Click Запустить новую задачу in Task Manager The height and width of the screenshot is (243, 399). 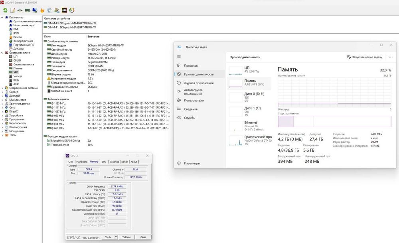click(365, 57)
